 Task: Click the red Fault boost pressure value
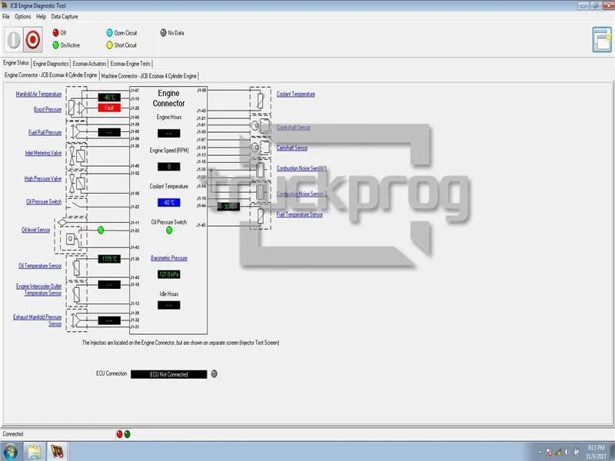point(109,108)
